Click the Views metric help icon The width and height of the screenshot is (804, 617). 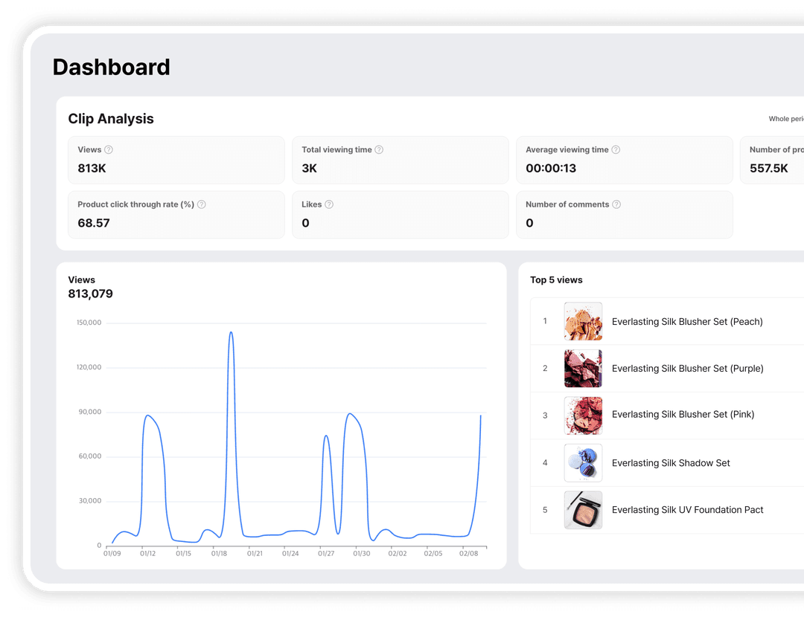108,149
